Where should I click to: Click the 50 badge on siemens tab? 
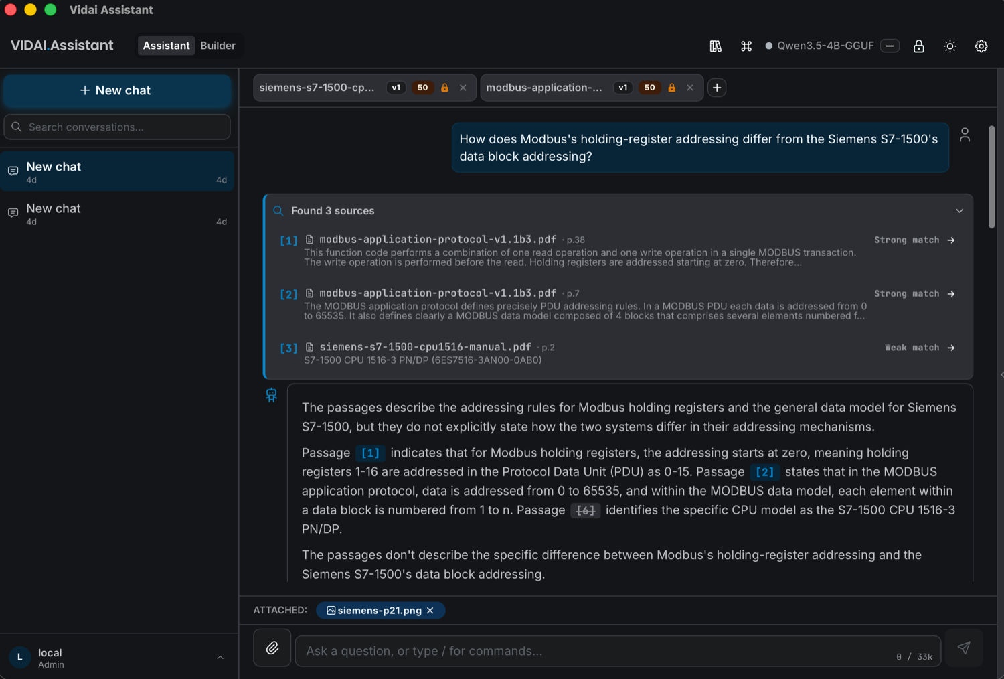point(422,88)
